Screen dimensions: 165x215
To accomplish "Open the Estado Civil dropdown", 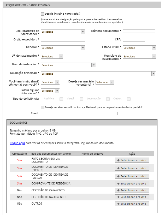I will click(x=139, y=48).
